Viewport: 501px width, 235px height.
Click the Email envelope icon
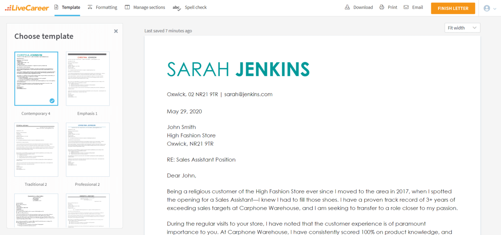coord(406,7)
